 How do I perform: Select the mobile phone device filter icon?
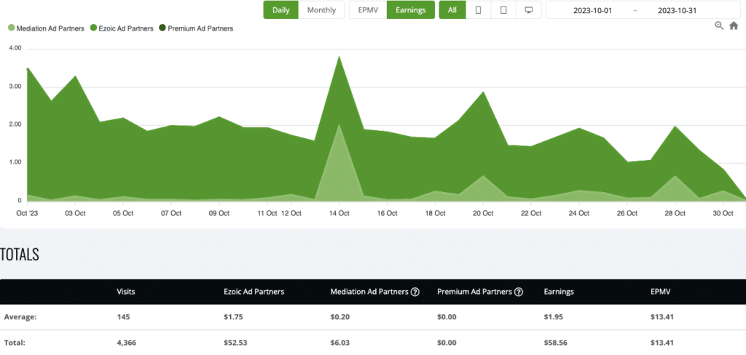pos(479,10)
